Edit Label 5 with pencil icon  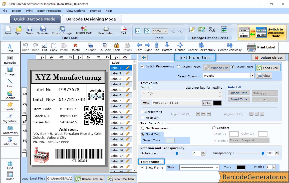point(128,90)
